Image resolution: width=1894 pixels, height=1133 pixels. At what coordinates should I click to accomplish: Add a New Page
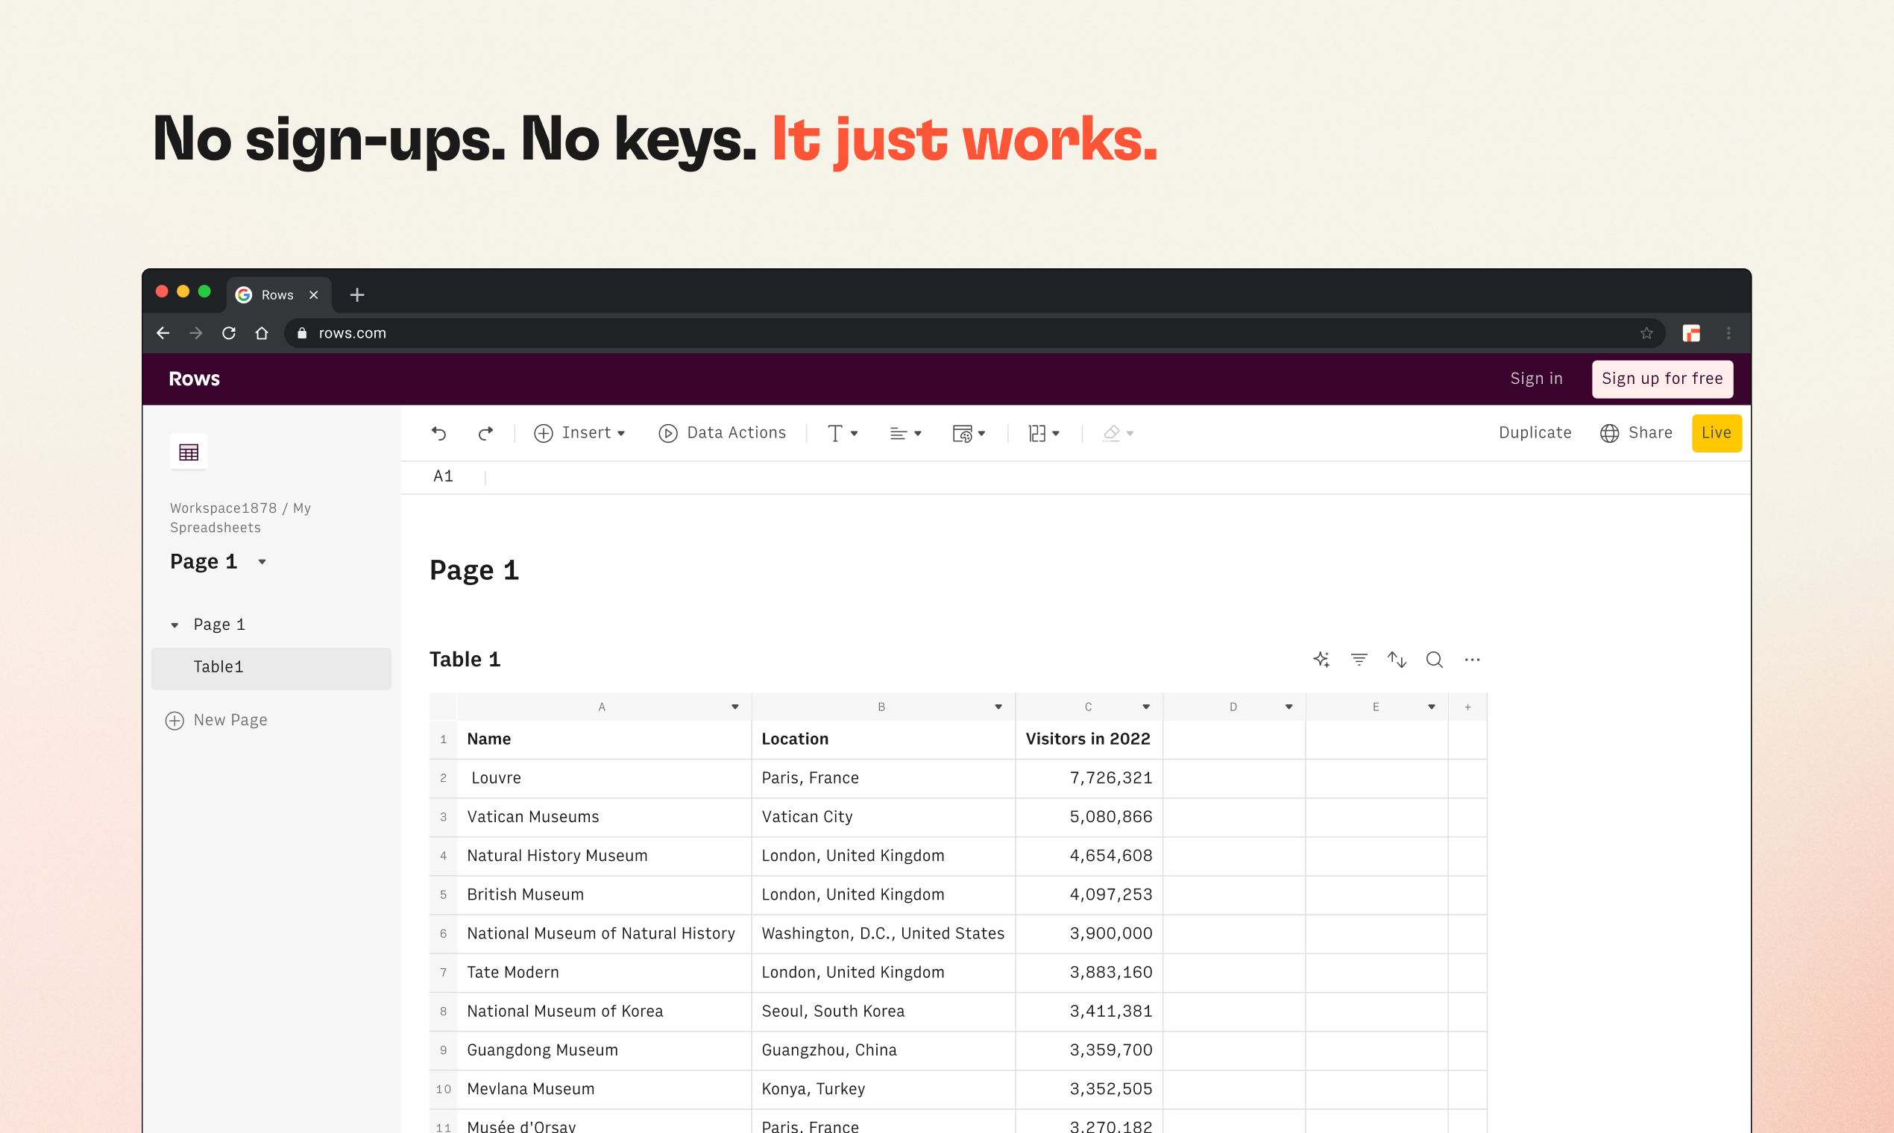[x=216, y=720]
